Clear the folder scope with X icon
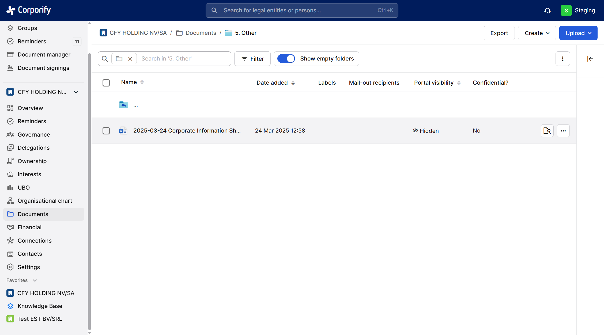Screen dimensions: 604x335 click(130, 59)
